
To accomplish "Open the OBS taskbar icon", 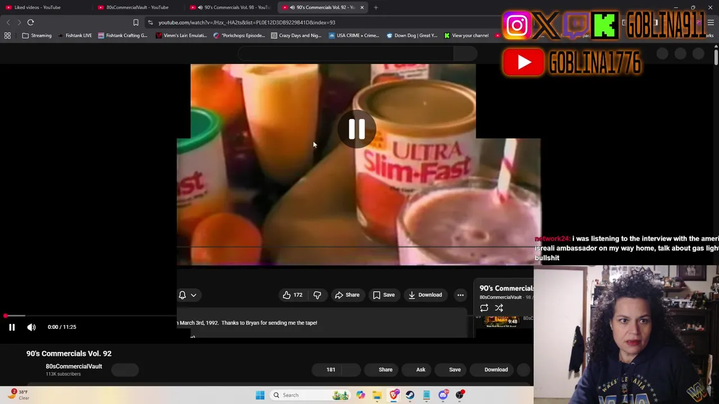I will coord(459,395).
